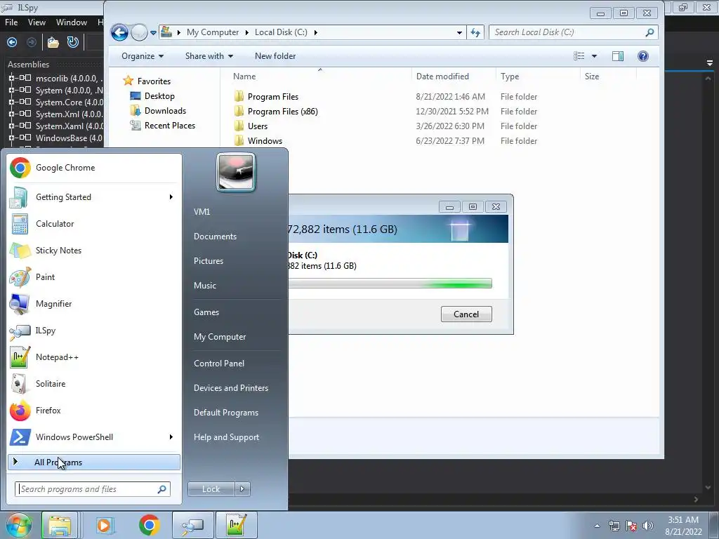Click the green progress bar in dialog
The height and width of the screenshot is (539, 719).
click(390, 284)
